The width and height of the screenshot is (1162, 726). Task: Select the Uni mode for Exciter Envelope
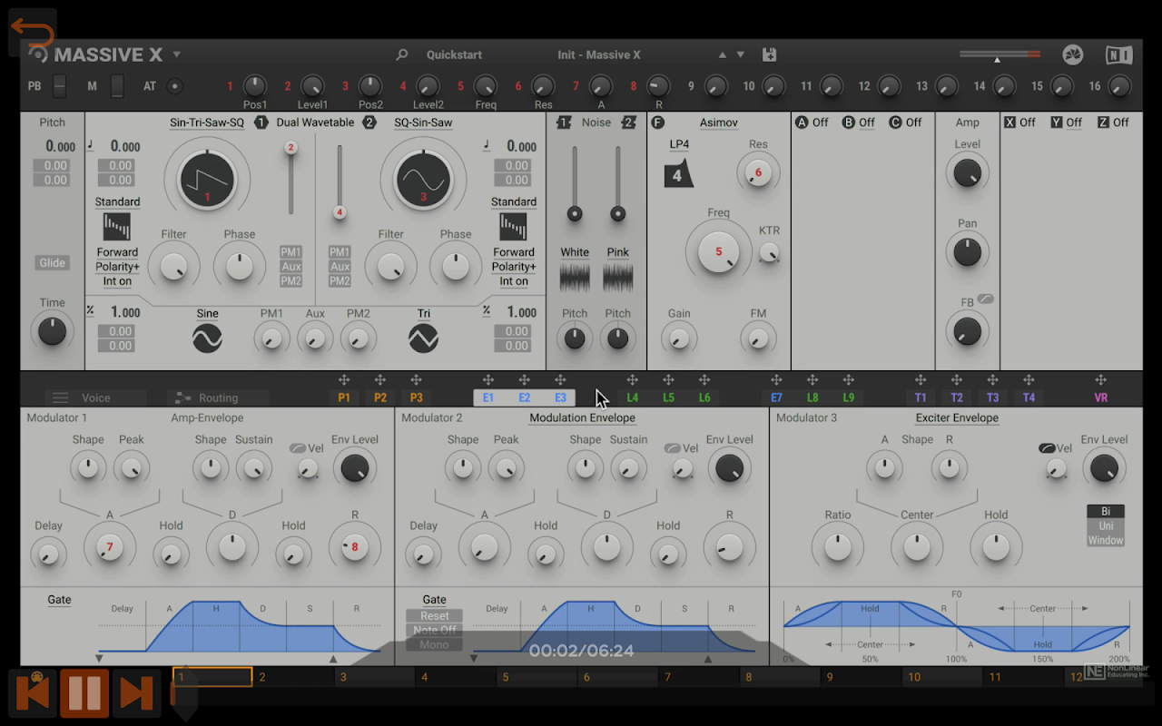click(1105, 525)
